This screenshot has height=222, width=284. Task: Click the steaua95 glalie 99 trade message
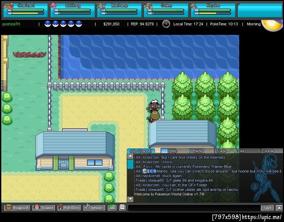pyautogui.click(x=173, y=180)
